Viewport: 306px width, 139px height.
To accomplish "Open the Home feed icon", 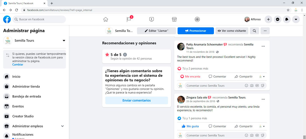I will click(106, 19).
